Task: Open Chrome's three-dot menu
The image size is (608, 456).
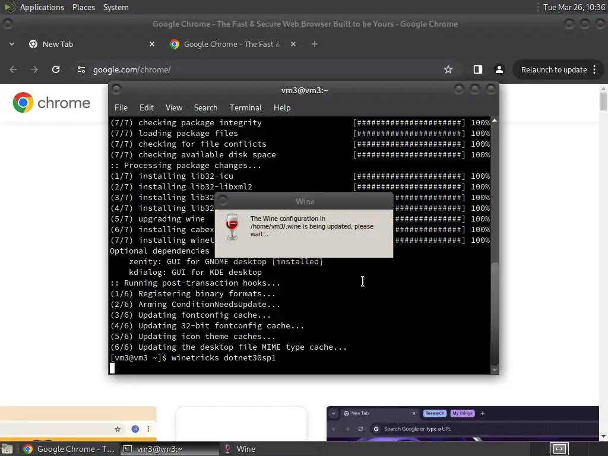Action: point(594,69)
